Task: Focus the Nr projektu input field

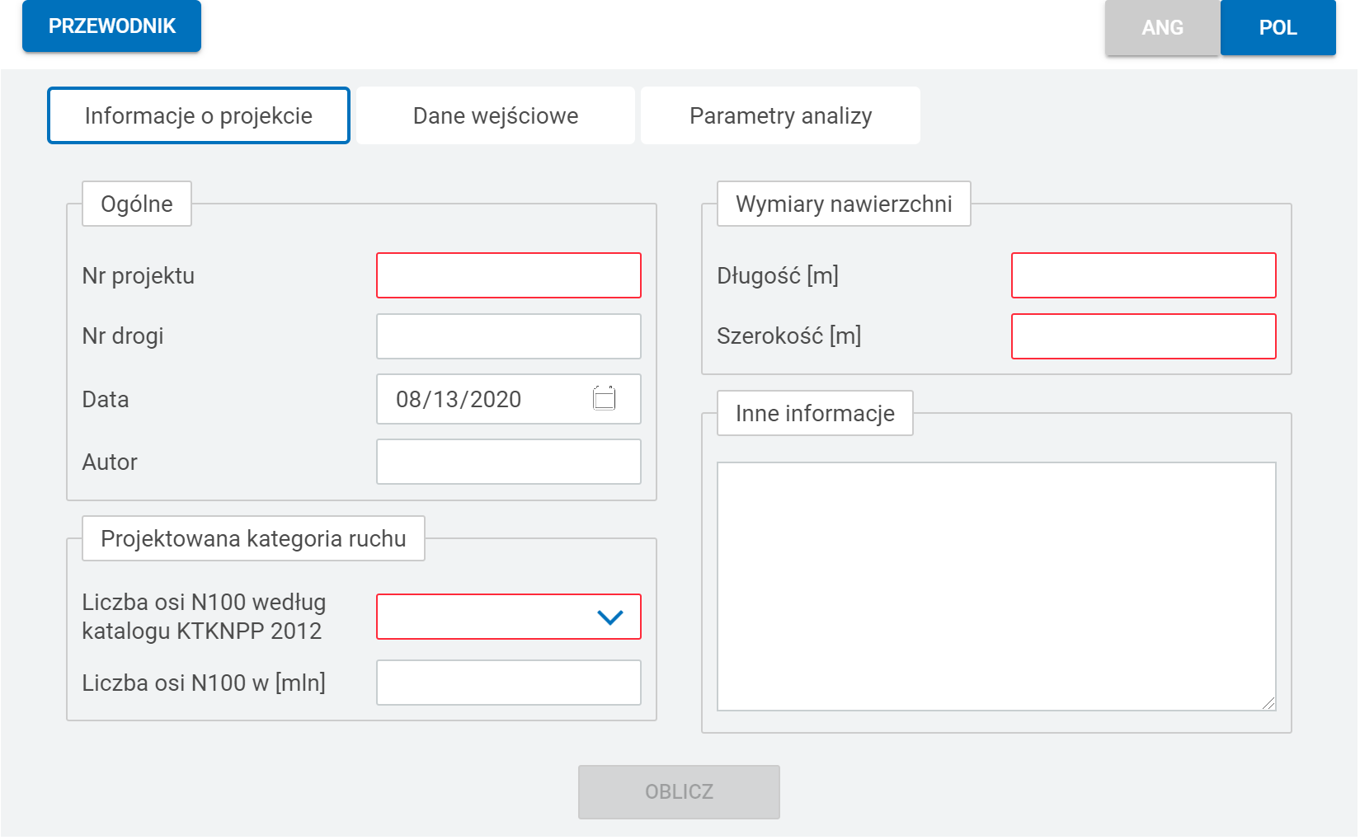Action: click(508, 275)
